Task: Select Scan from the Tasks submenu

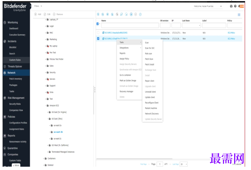Action: [x=147, y=43]
